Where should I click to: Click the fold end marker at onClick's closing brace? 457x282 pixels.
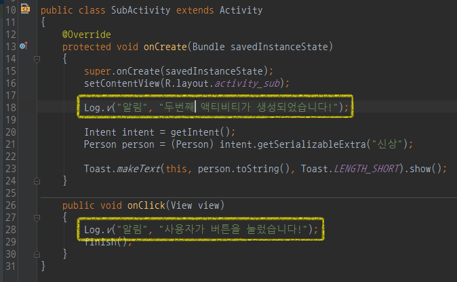pyautogui.click(x=37, y=254)
